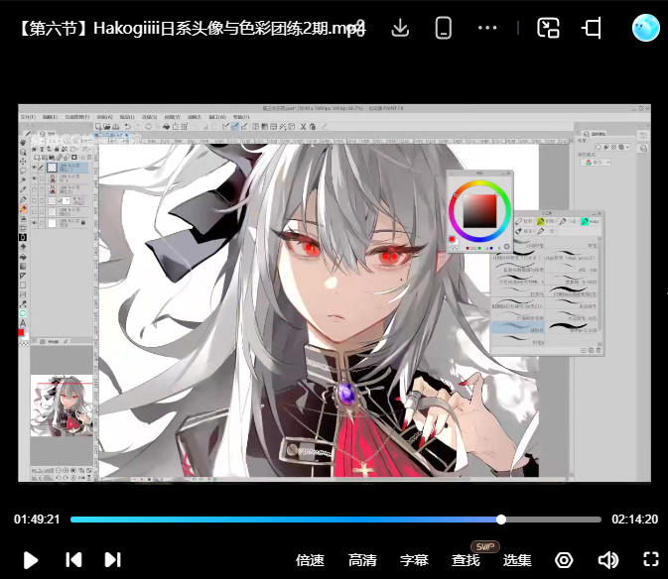This screenshot has height=579, width=668.
Task: Click the 查找 search button
Action: pos(466,560)
